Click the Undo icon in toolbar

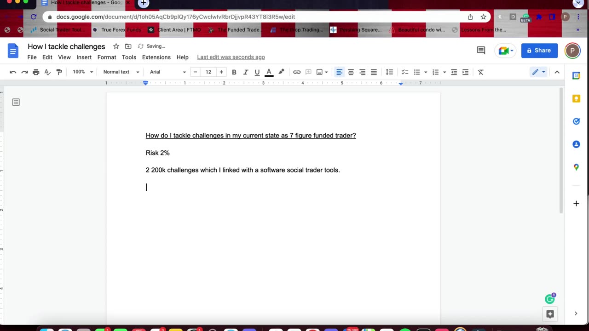pyautogui.click(x=13, y=72)
